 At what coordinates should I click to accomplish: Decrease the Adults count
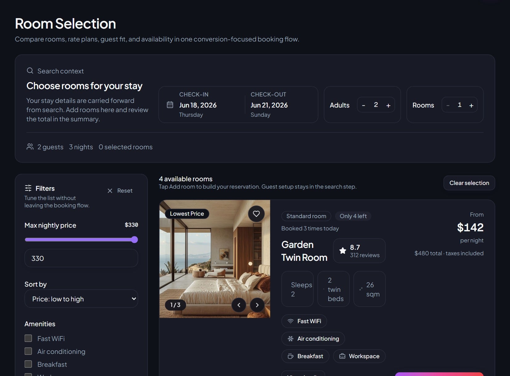[x=363, y=105]
